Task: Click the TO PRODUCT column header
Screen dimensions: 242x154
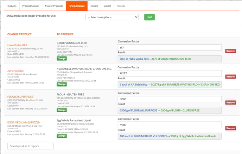Action: point(65,34)
